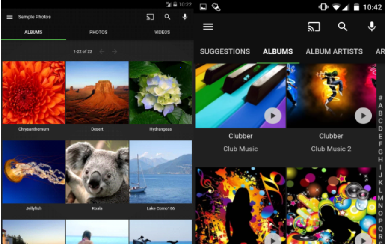385x244 pixels.
Task: Open search in the Sample Photos toolbar
Action: [167, 17]
